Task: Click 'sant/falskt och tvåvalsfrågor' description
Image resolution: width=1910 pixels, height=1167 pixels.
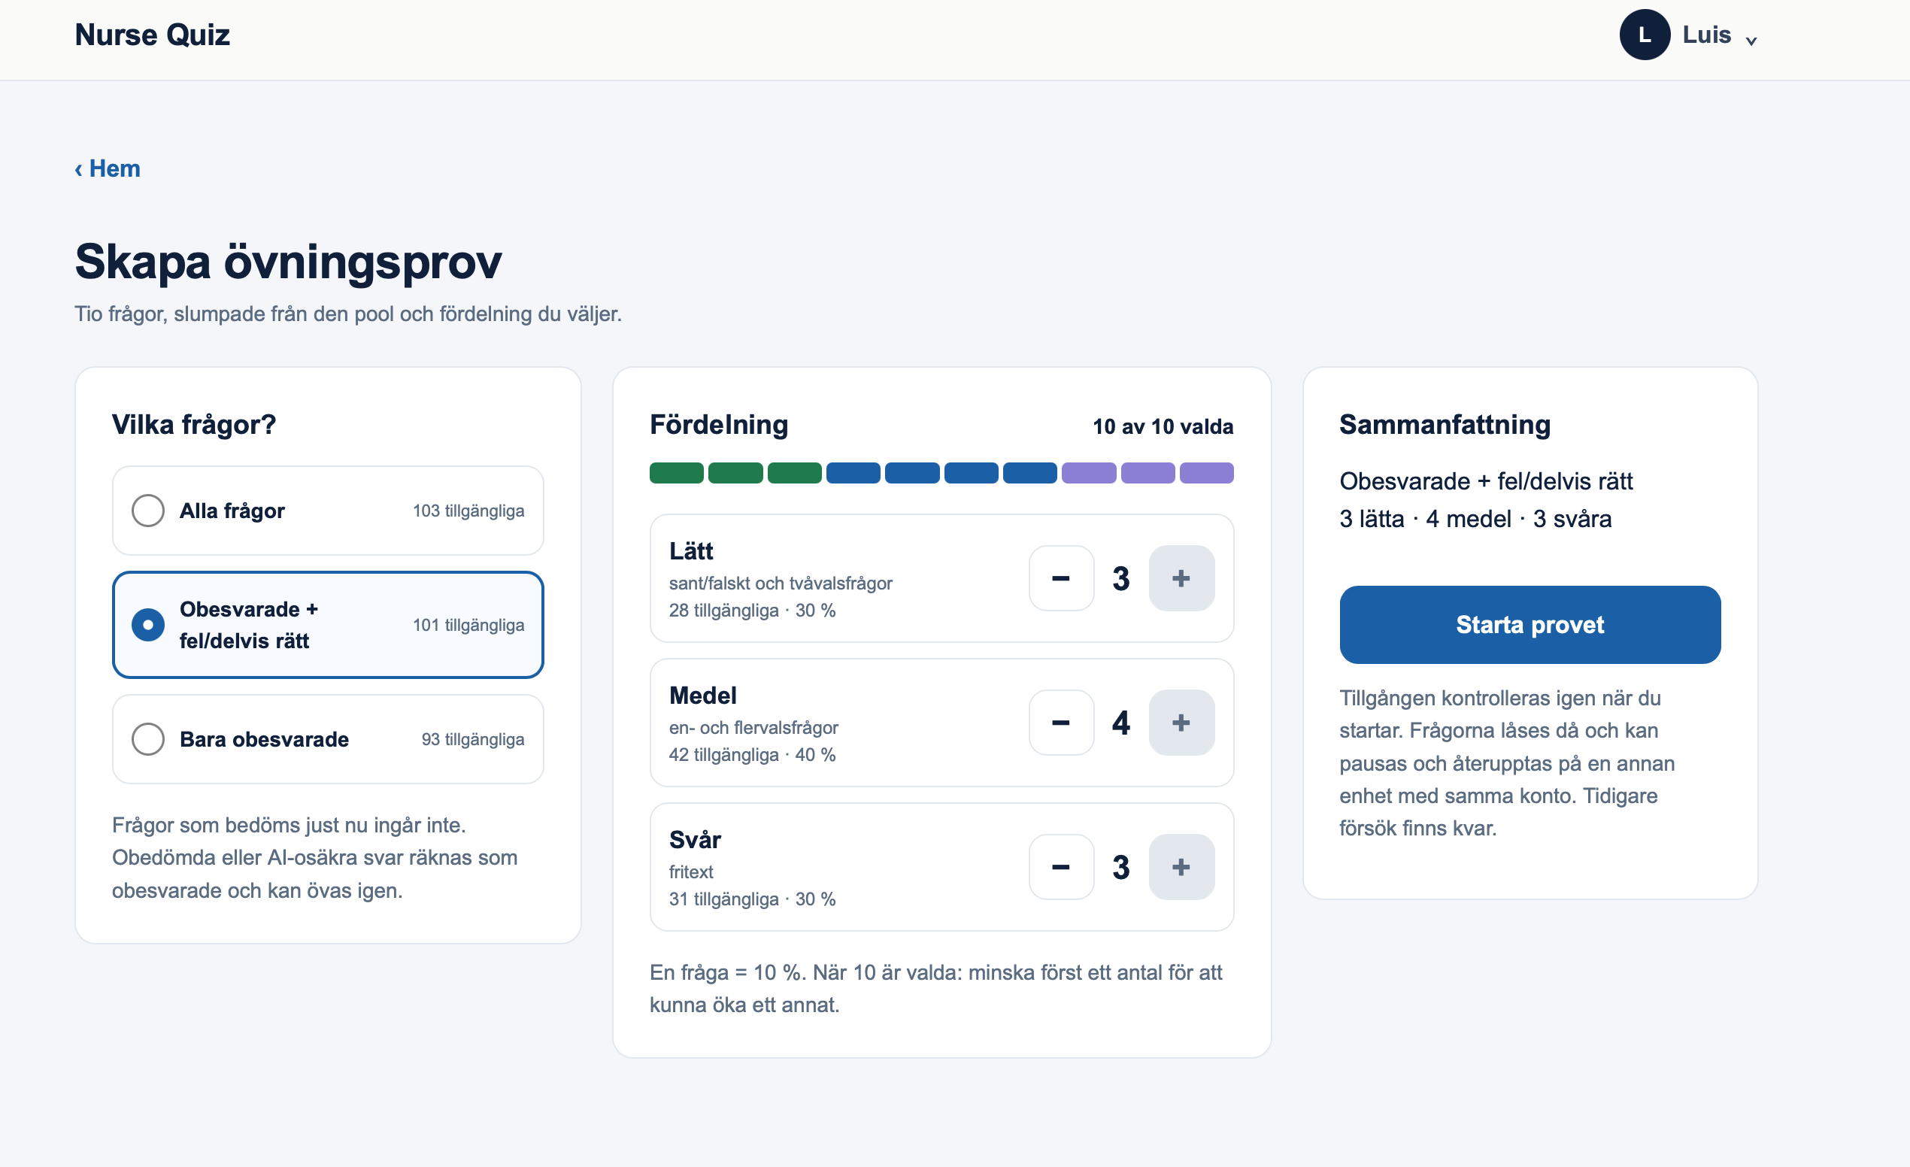Action: (781, 583)
